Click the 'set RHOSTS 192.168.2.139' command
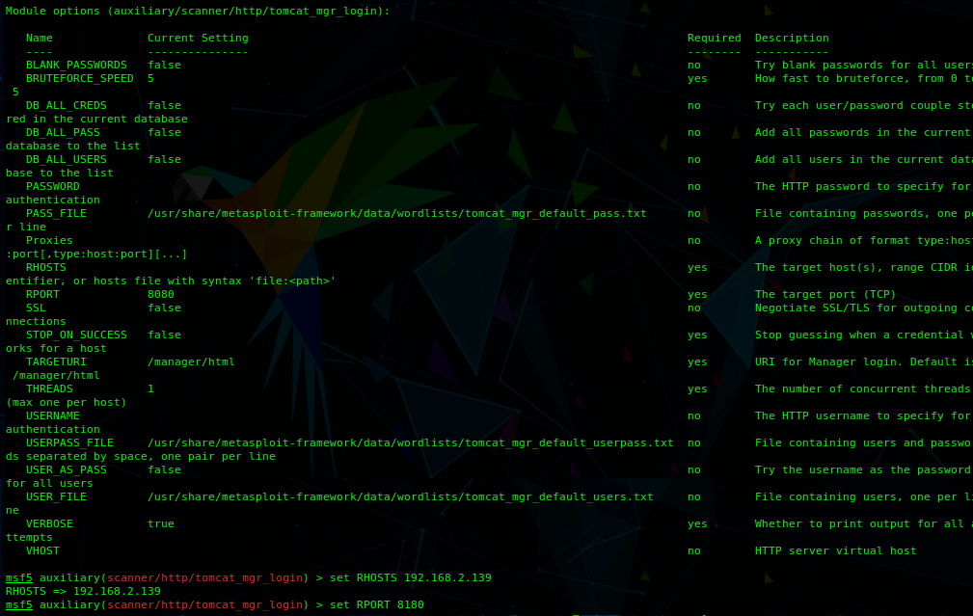This screenshot has width=973, height=616. point(410,578)
